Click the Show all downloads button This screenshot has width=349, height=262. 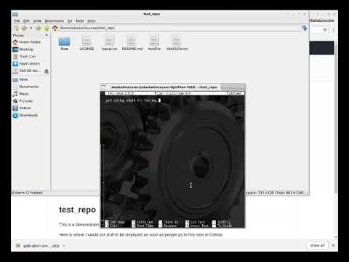click(317, 245)
